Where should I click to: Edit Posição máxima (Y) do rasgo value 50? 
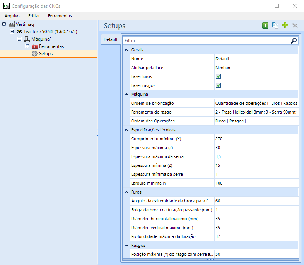tap(256, 254)
